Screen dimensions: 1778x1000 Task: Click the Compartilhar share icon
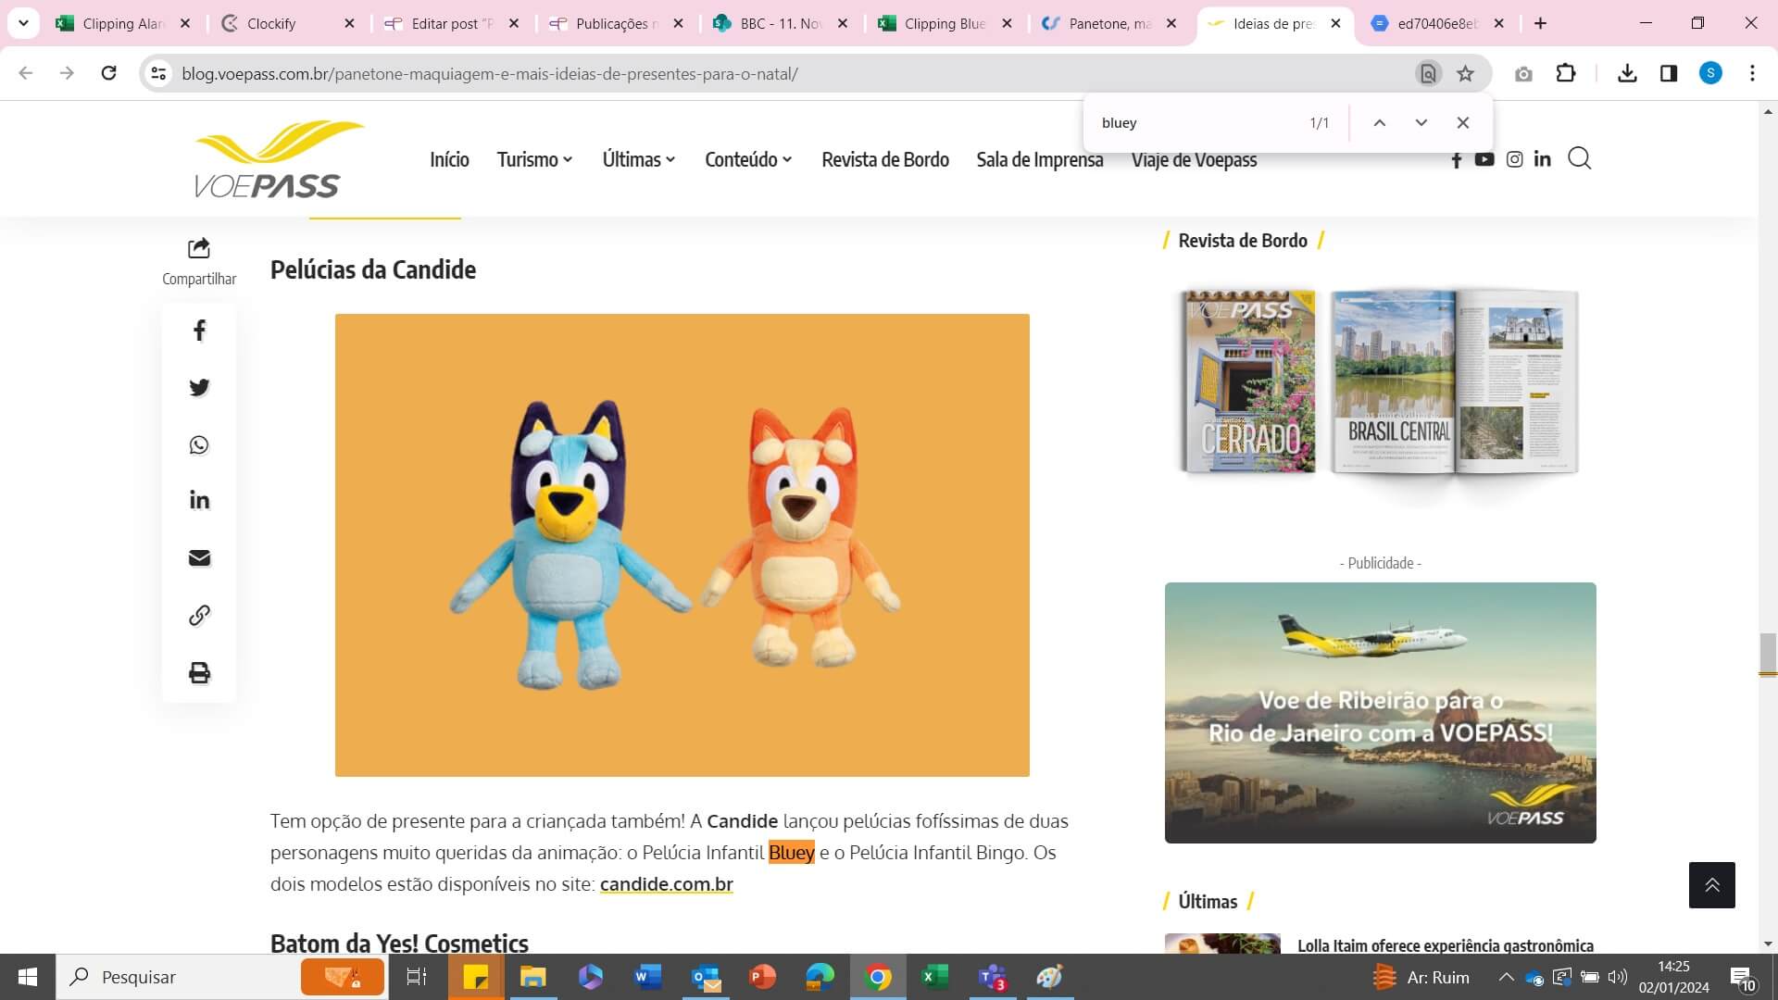click(x=199, y=248)
